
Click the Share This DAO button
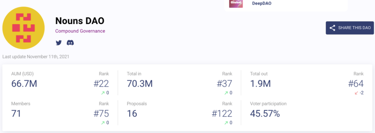point(350,28)
